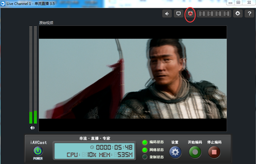Click the 网络状态 label
256x164 pixels.
tap(156, 150)
